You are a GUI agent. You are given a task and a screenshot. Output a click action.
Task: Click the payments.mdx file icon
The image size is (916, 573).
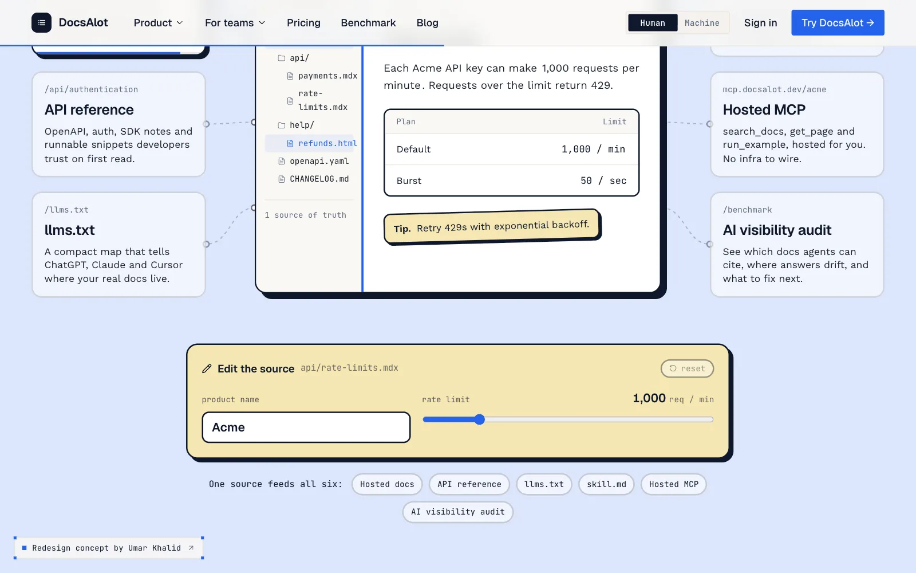point(290,76)
